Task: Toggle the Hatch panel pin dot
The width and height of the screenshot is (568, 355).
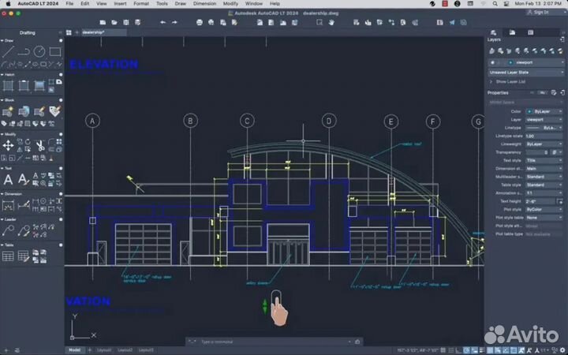Action: [61, 75]
